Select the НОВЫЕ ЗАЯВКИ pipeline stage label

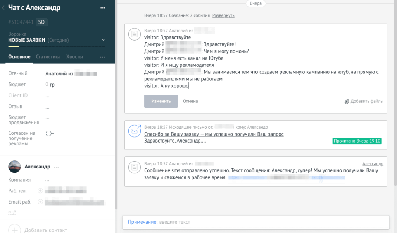pos(27,40)
